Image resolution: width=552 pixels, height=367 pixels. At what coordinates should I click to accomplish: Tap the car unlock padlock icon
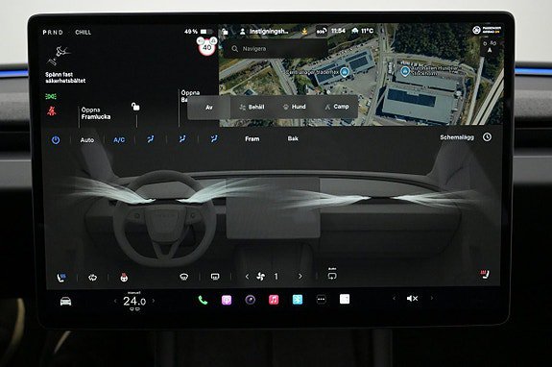pos(135,107)
